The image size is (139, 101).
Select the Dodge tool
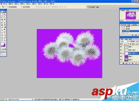pyautogui.click(x=5, y=30)
